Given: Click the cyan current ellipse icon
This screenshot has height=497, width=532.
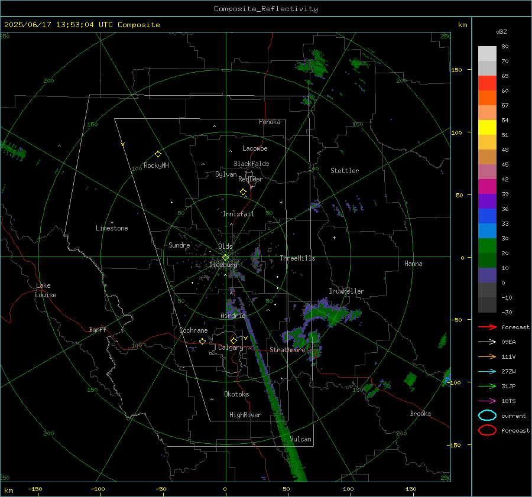Looking at the screenshot, I should pos(487,415).
